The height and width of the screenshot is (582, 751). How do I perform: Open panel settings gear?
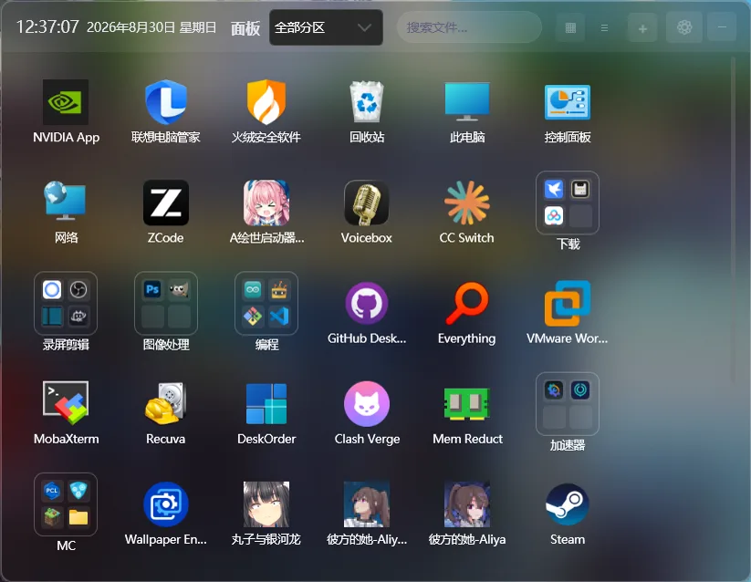click(684, 27)
